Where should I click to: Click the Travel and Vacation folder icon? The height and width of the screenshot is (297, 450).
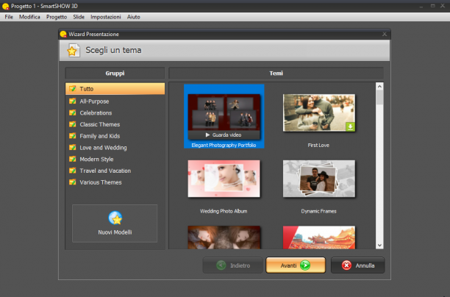[73, 171]
